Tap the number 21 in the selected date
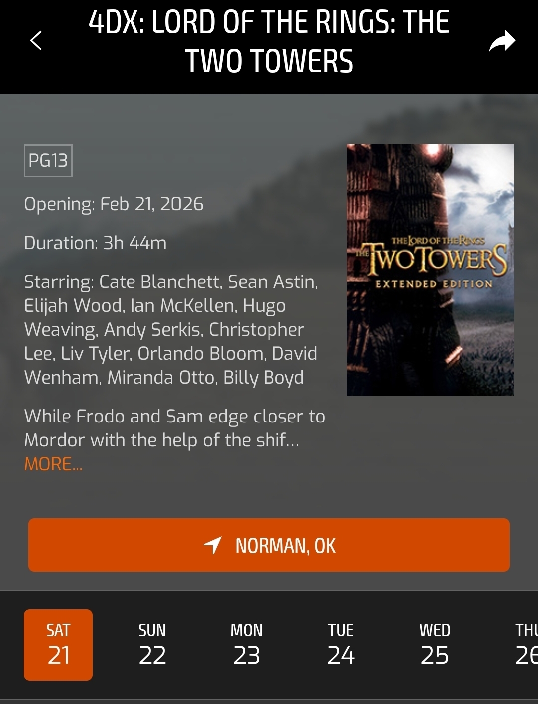The image size is (538, 704). click(59, 655)
